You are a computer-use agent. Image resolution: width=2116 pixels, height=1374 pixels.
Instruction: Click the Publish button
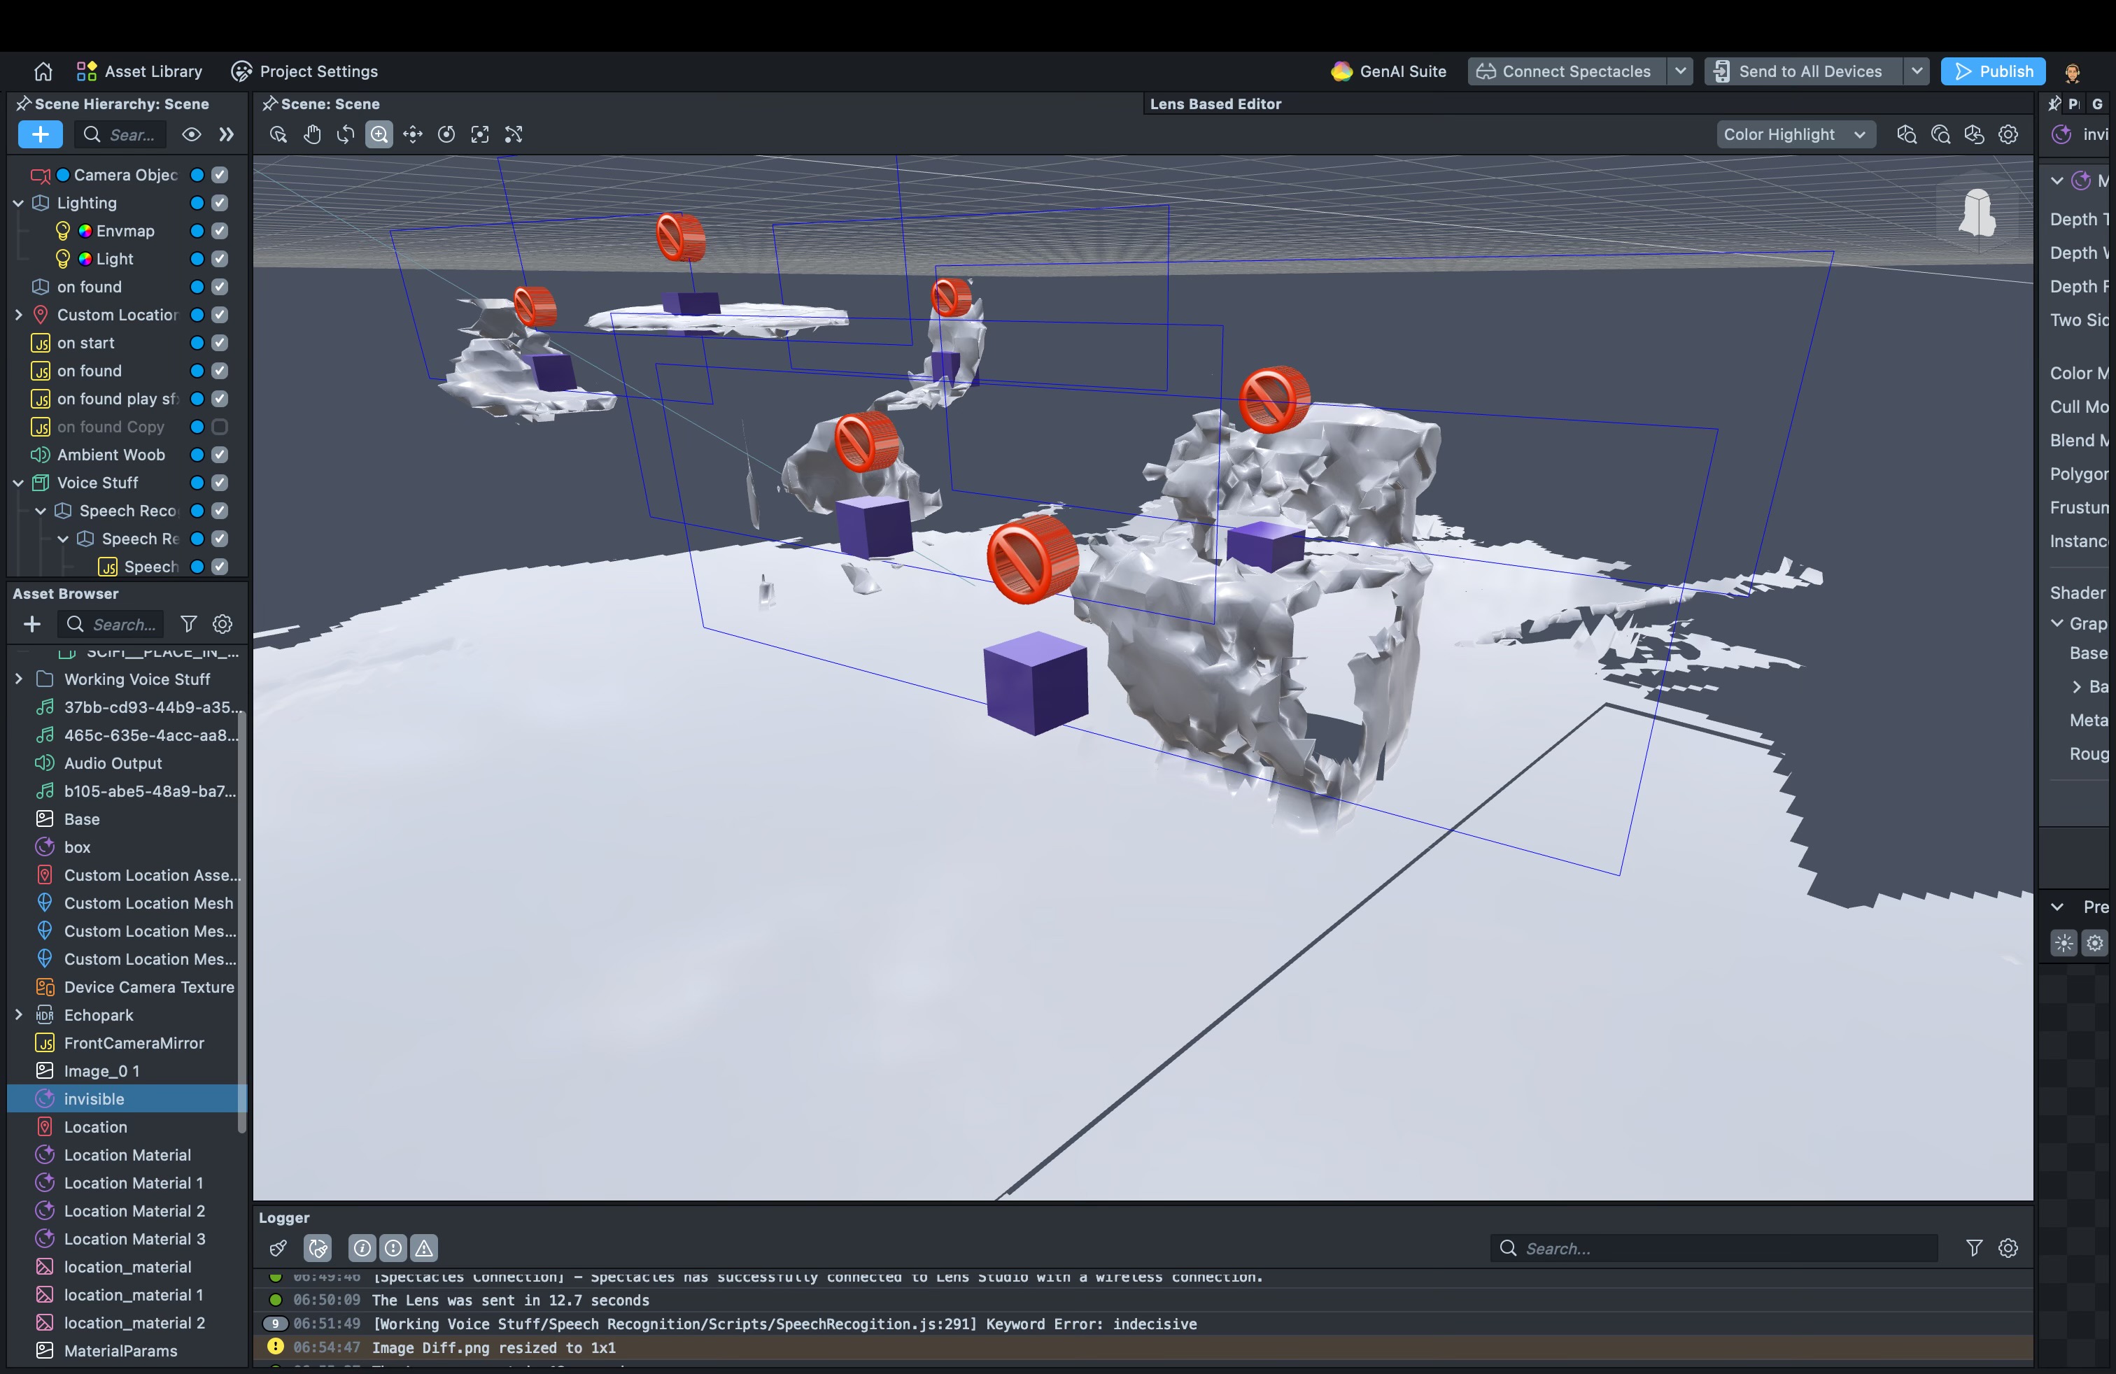1992,71
